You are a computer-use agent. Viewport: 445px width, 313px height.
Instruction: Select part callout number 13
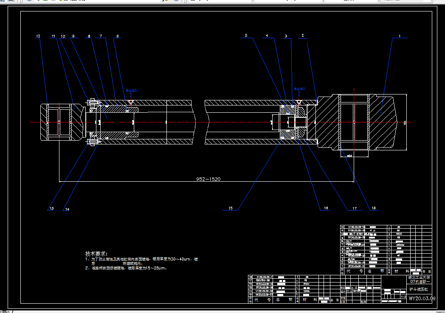click(x=51, y=208)
